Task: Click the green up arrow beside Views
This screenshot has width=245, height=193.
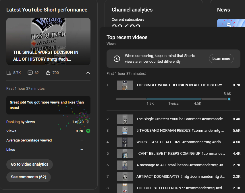Action: click(x=88, y=131)
